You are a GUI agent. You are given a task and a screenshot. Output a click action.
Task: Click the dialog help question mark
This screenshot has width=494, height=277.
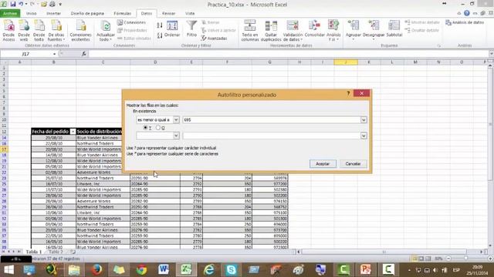(348, 93)
